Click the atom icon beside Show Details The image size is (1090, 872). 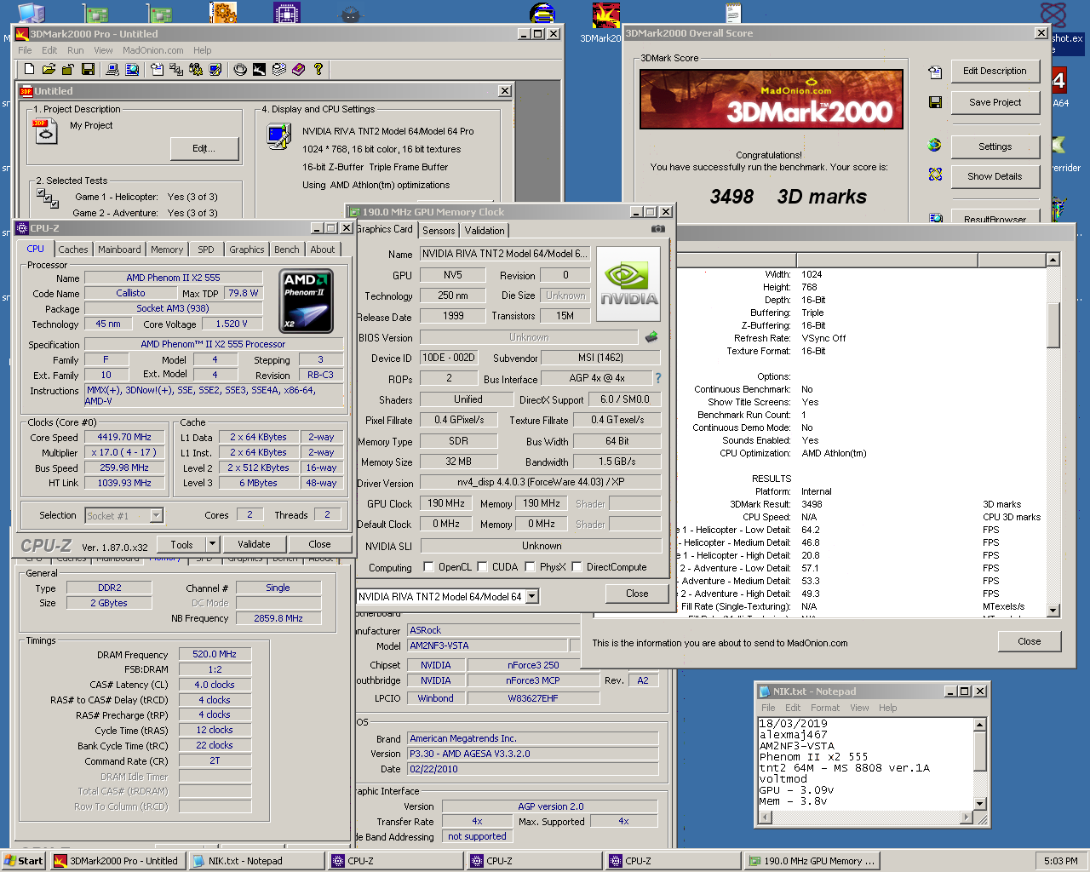[x=935, y=174]
